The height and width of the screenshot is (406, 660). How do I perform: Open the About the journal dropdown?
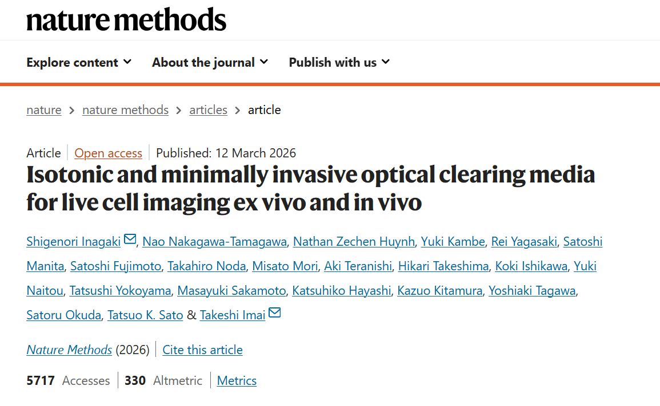(210, 62)
